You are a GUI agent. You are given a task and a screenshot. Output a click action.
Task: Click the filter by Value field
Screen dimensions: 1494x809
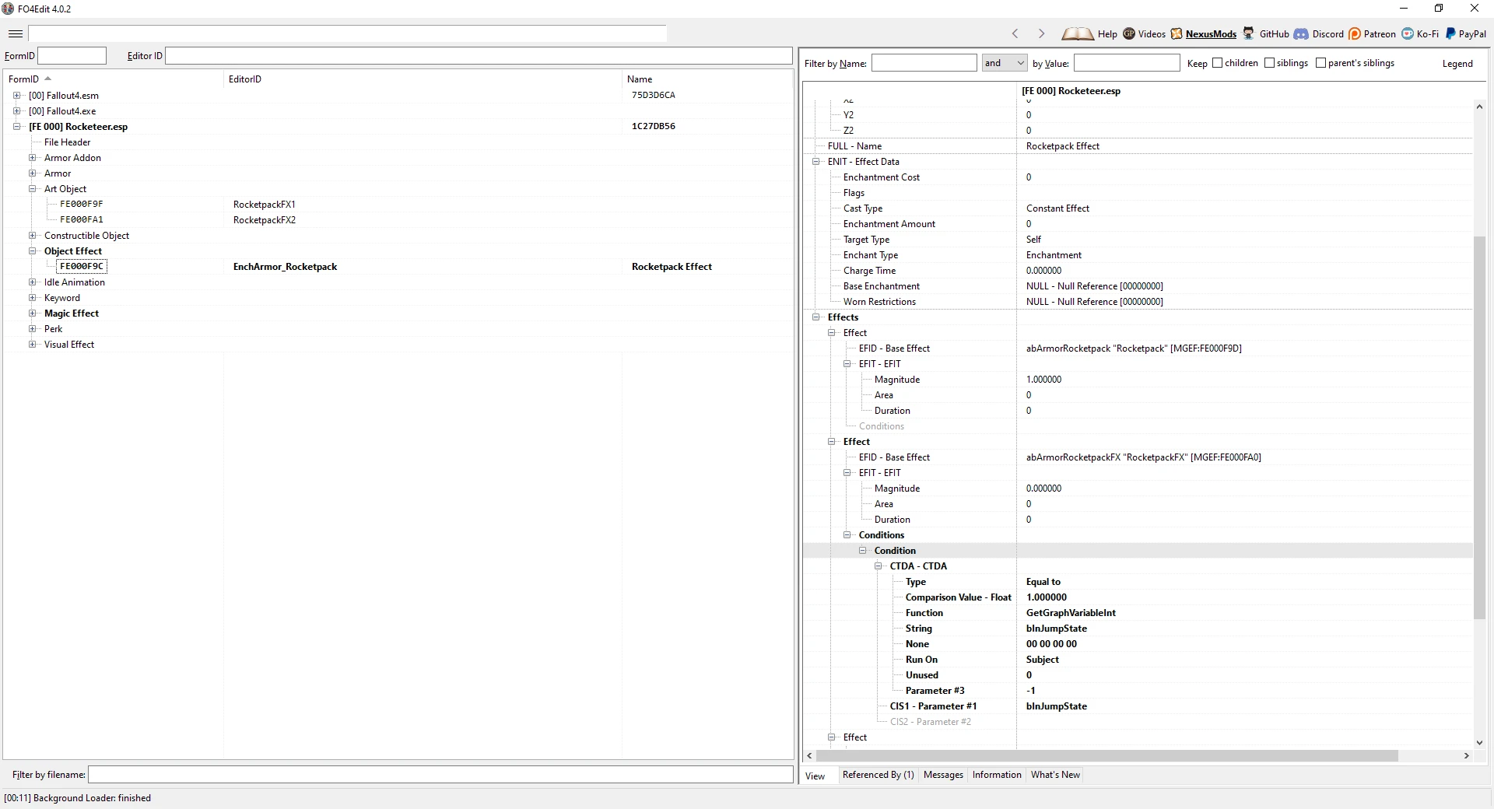[x=1127, y=63]
